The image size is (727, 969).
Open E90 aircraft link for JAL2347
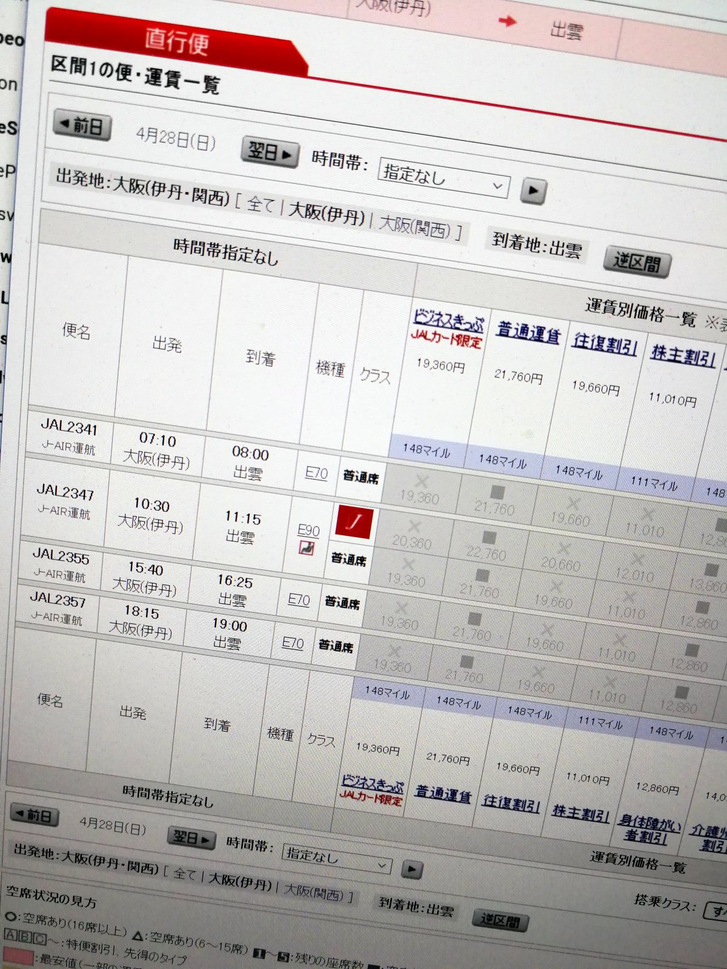(x=308, y=531)
